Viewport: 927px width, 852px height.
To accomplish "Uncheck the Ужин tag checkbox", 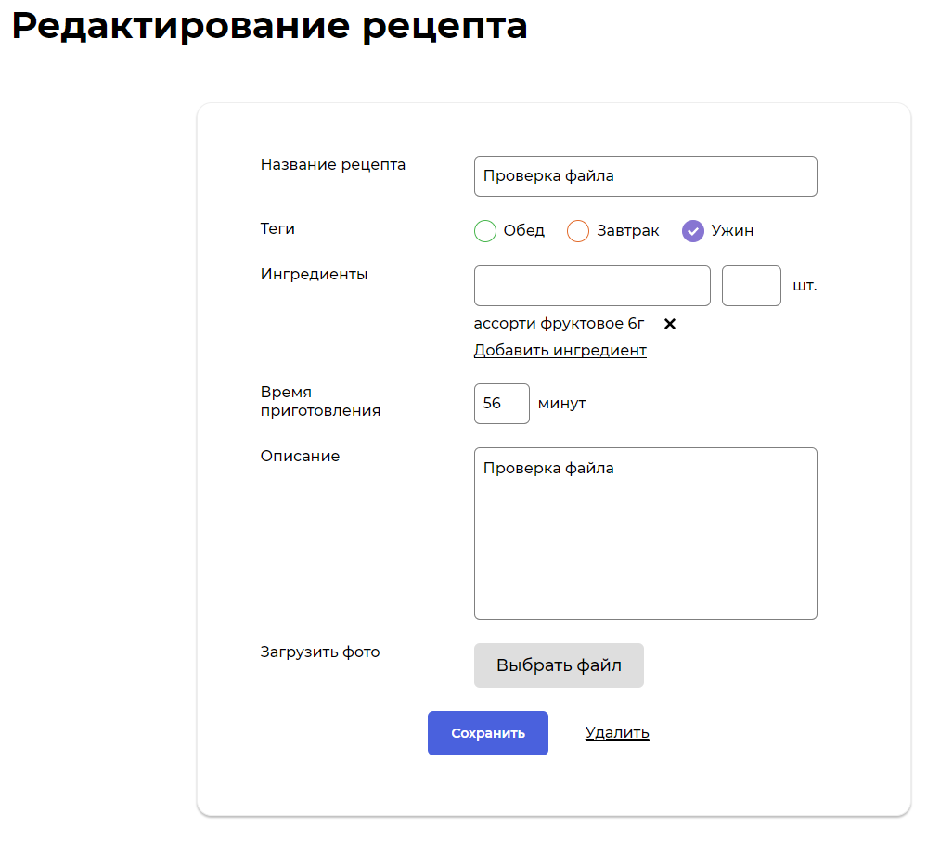I will 693,231.
